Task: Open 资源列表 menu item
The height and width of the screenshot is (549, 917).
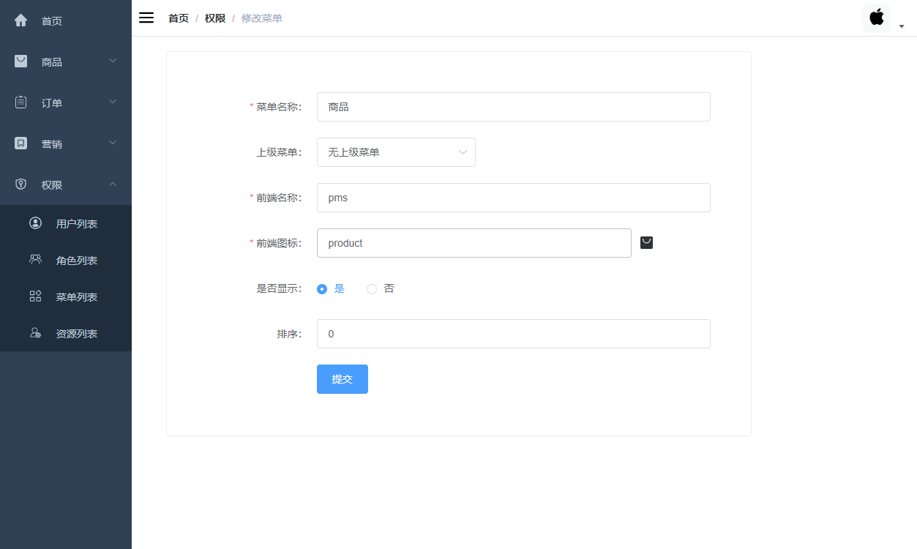Action: pos(66,333)
